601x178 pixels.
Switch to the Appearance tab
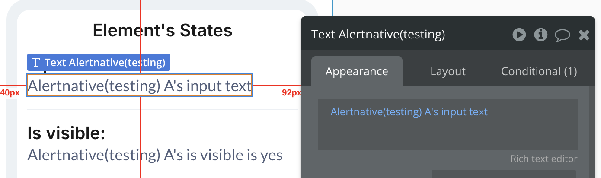pos(357,71)
